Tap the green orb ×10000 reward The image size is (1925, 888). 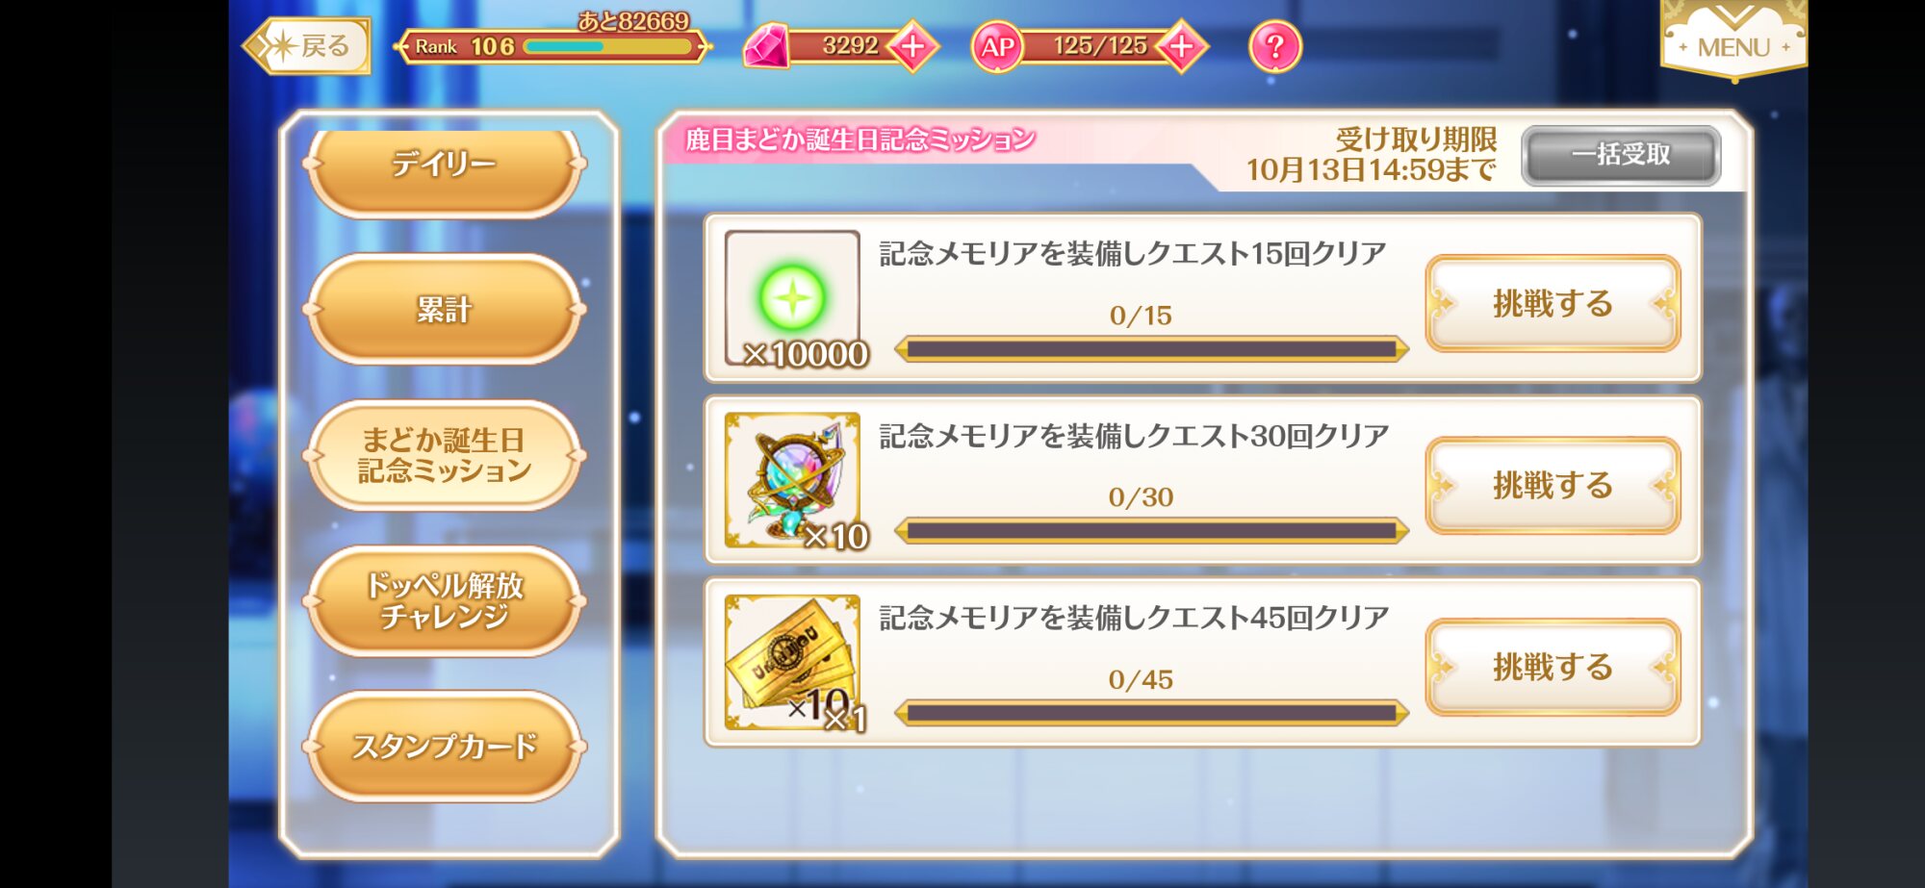click(792, 298)
